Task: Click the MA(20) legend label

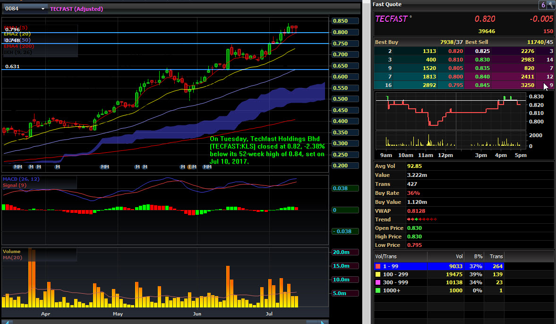Action: point(12,258)
